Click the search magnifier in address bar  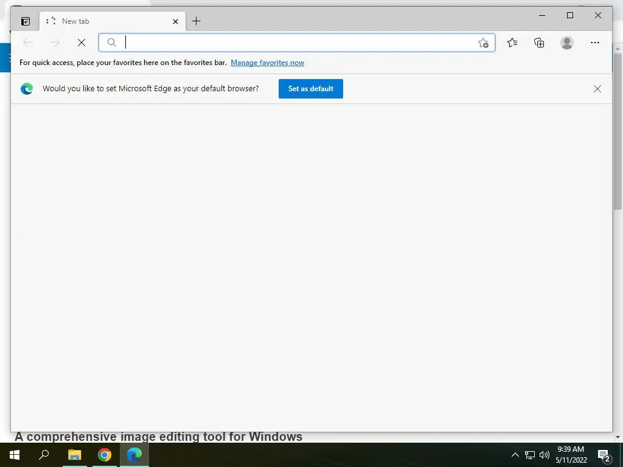pyautogui.click(x=112, y=43)
